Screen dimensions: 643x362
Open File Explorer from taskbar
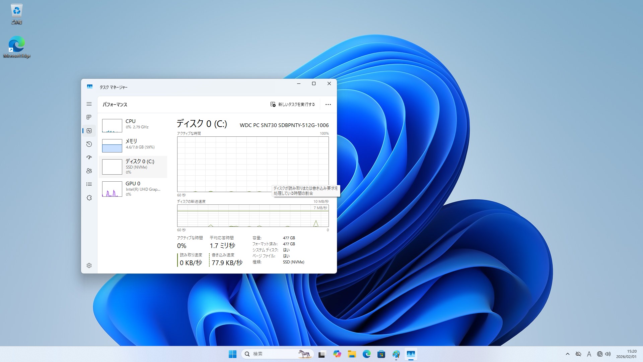click(x=352, y=354)
